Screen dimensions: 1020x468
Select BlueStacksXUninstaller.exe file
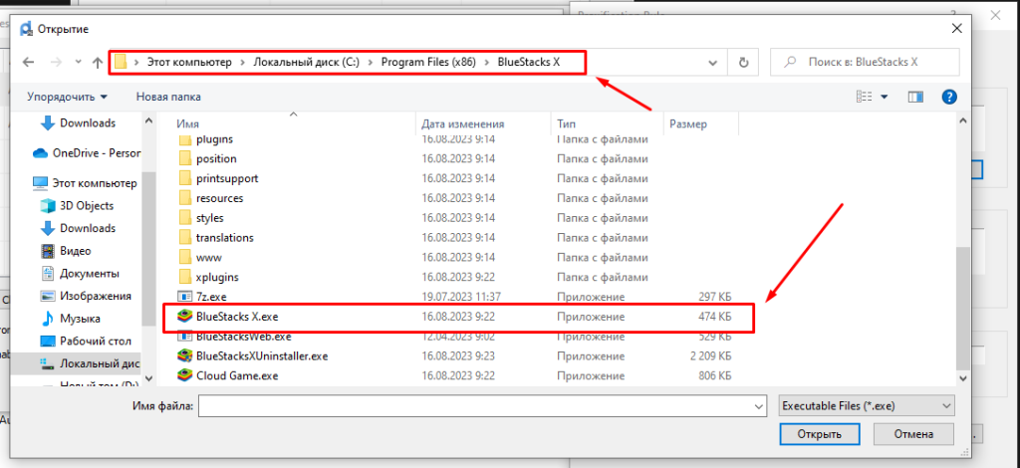262,356
